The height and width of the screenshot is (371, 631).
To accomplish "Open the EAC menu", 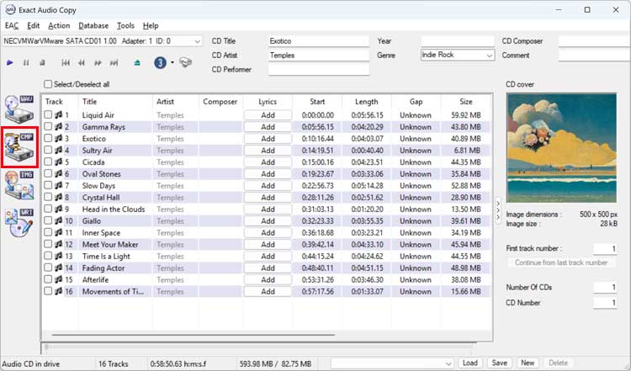I will 12,25.
